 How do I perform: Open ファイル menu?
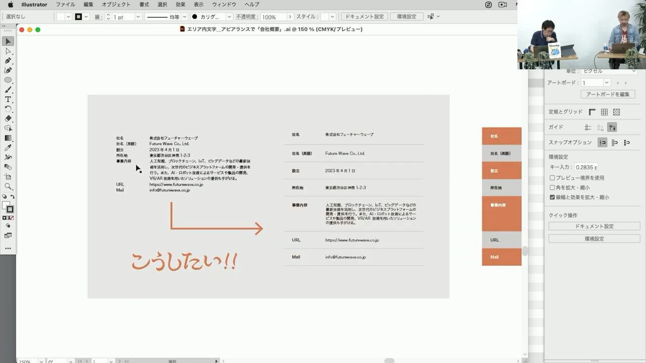[65, 5]
